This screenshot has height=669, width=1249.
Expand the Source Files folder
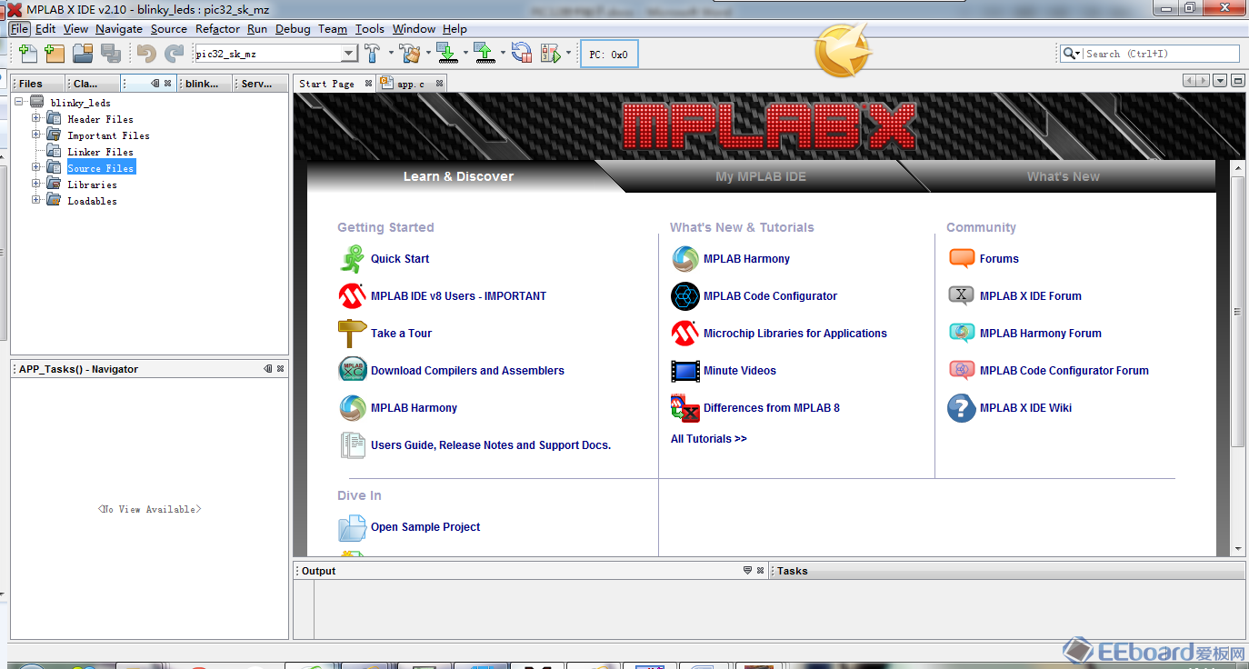(x=36, y=167)
